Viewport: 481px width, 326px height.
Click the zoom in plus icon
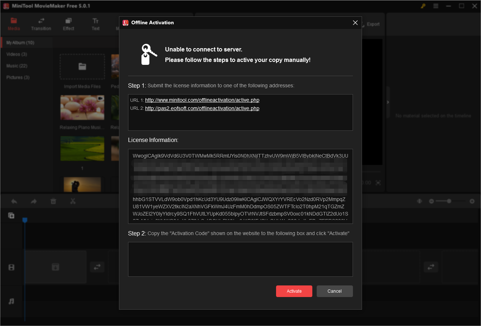point(472,201)
